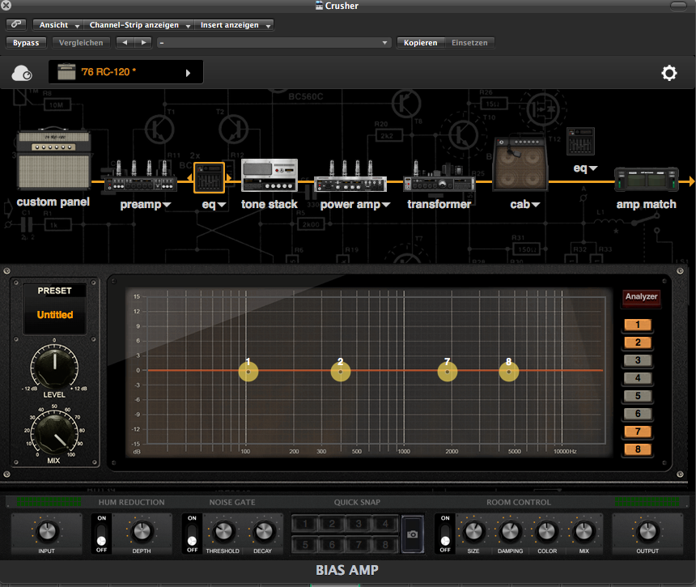Enable EQ band 6 button
Viewport: 696px width, 587px height.
tap(638, 414)
